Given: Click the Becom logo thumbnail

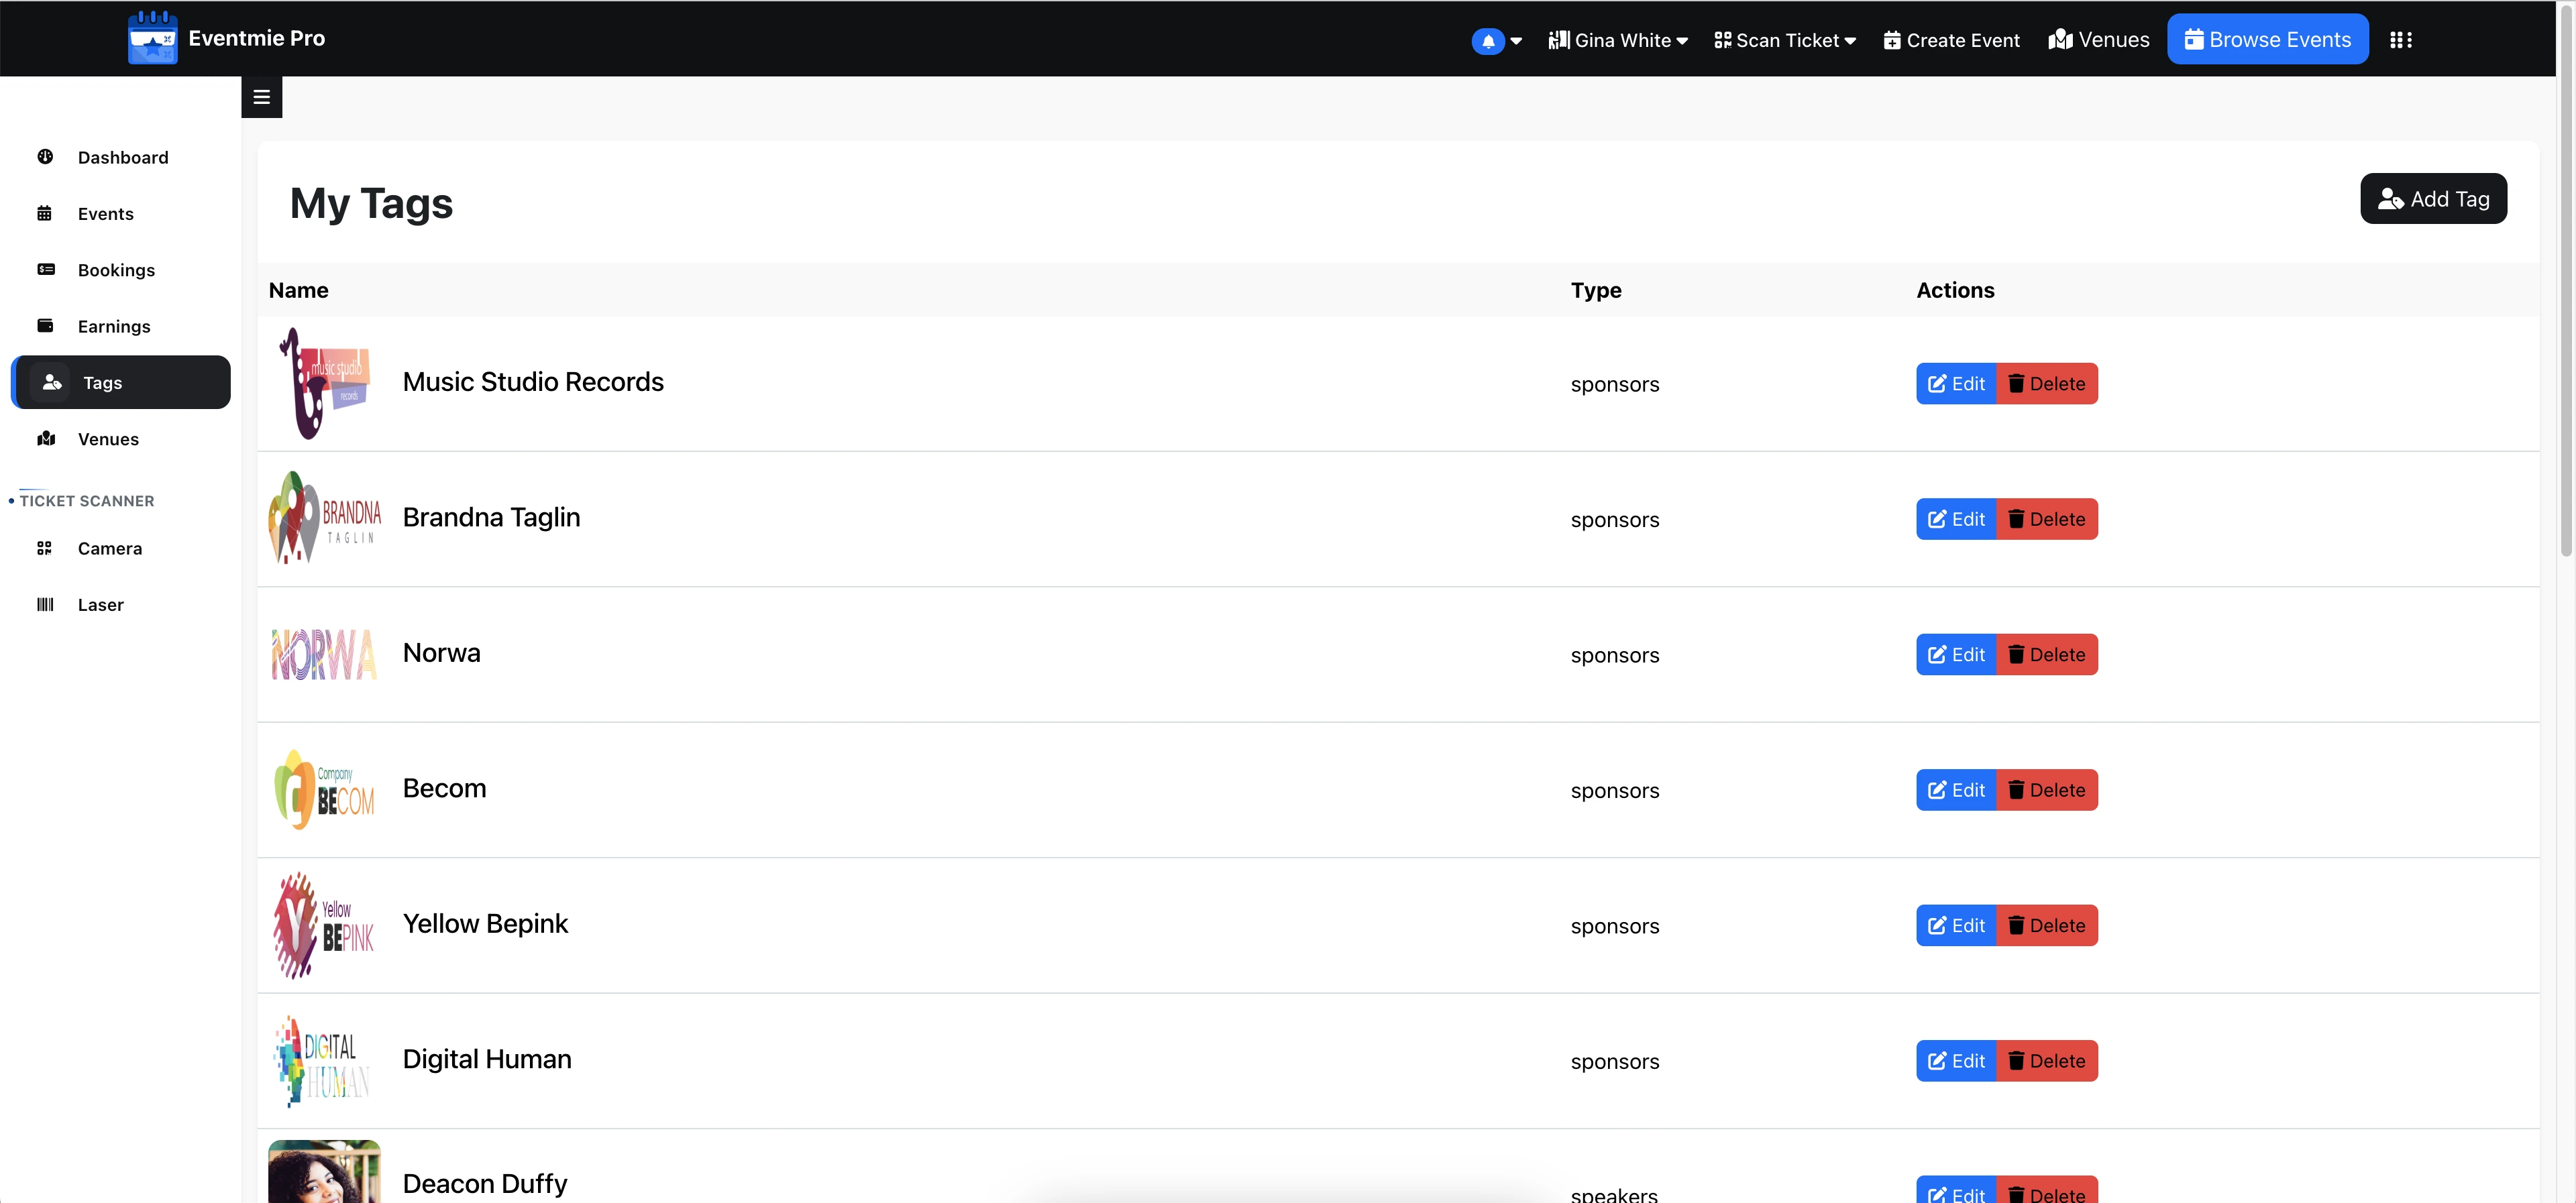Looking at the screenshot, I should (324, 789).
